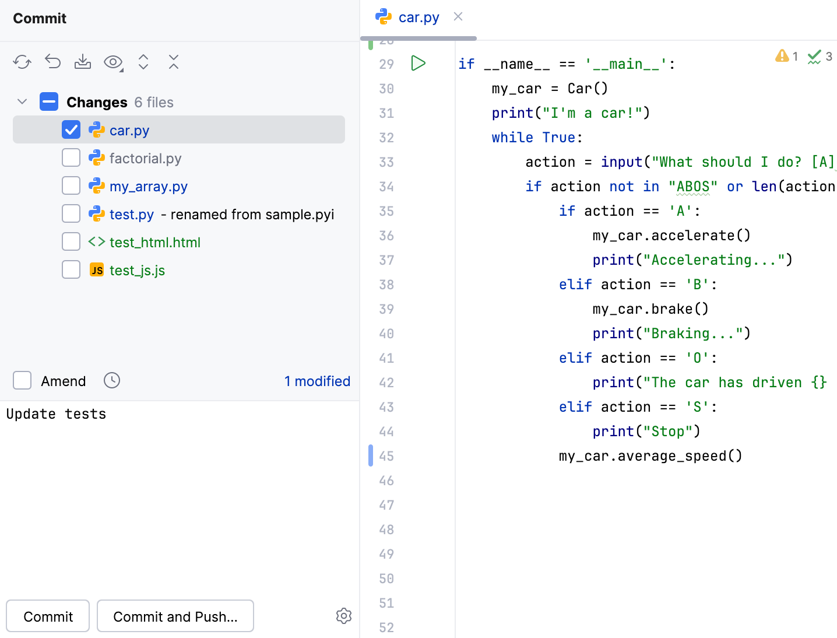Uncheck car.py from the commit
837x638 pixels.
71,129
